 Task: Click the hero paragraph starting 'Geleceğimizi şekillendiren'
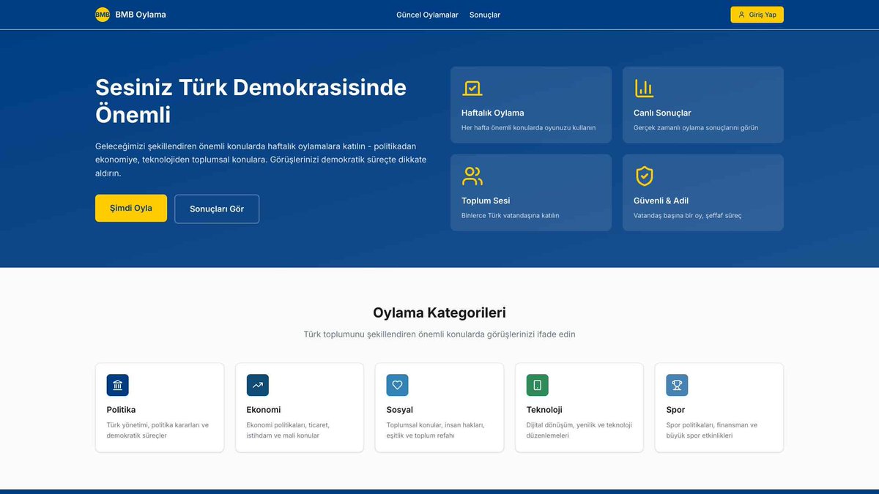pos(261,160)
